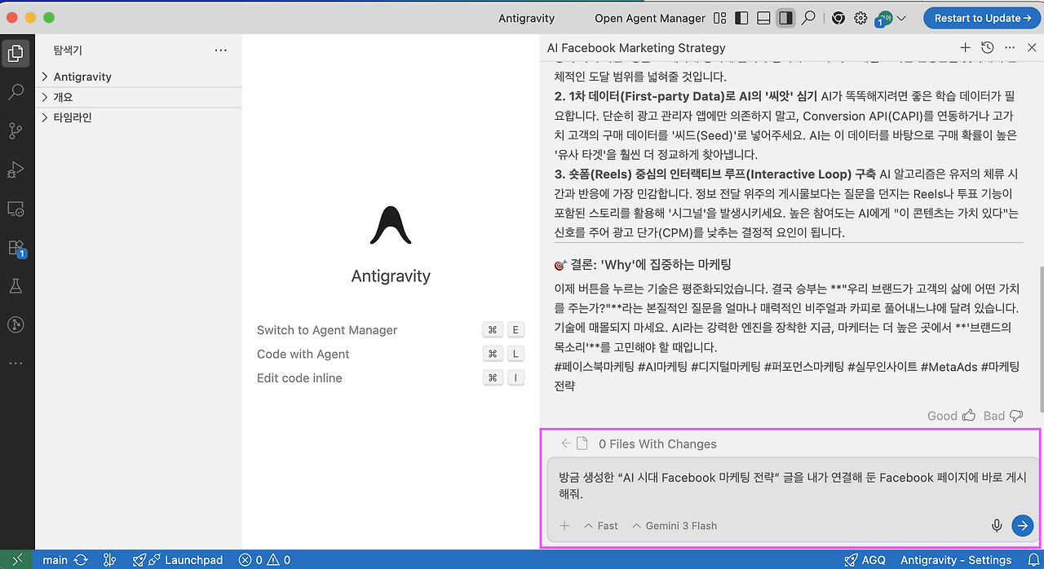Add context with the plus icon in input

[564, 526]
